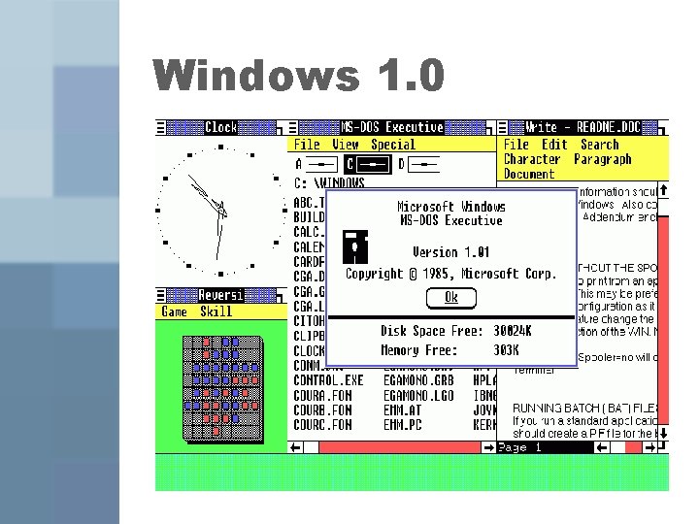Click the MS-DOS Executive zoom box icon
The height and width of the screenshot is (524, 699).
(490, 129)
